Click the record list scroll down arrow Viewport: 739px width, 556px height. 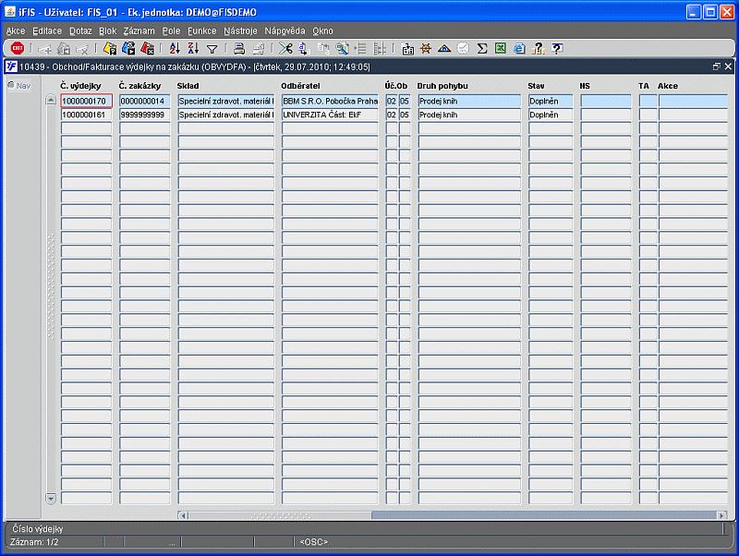51,498
